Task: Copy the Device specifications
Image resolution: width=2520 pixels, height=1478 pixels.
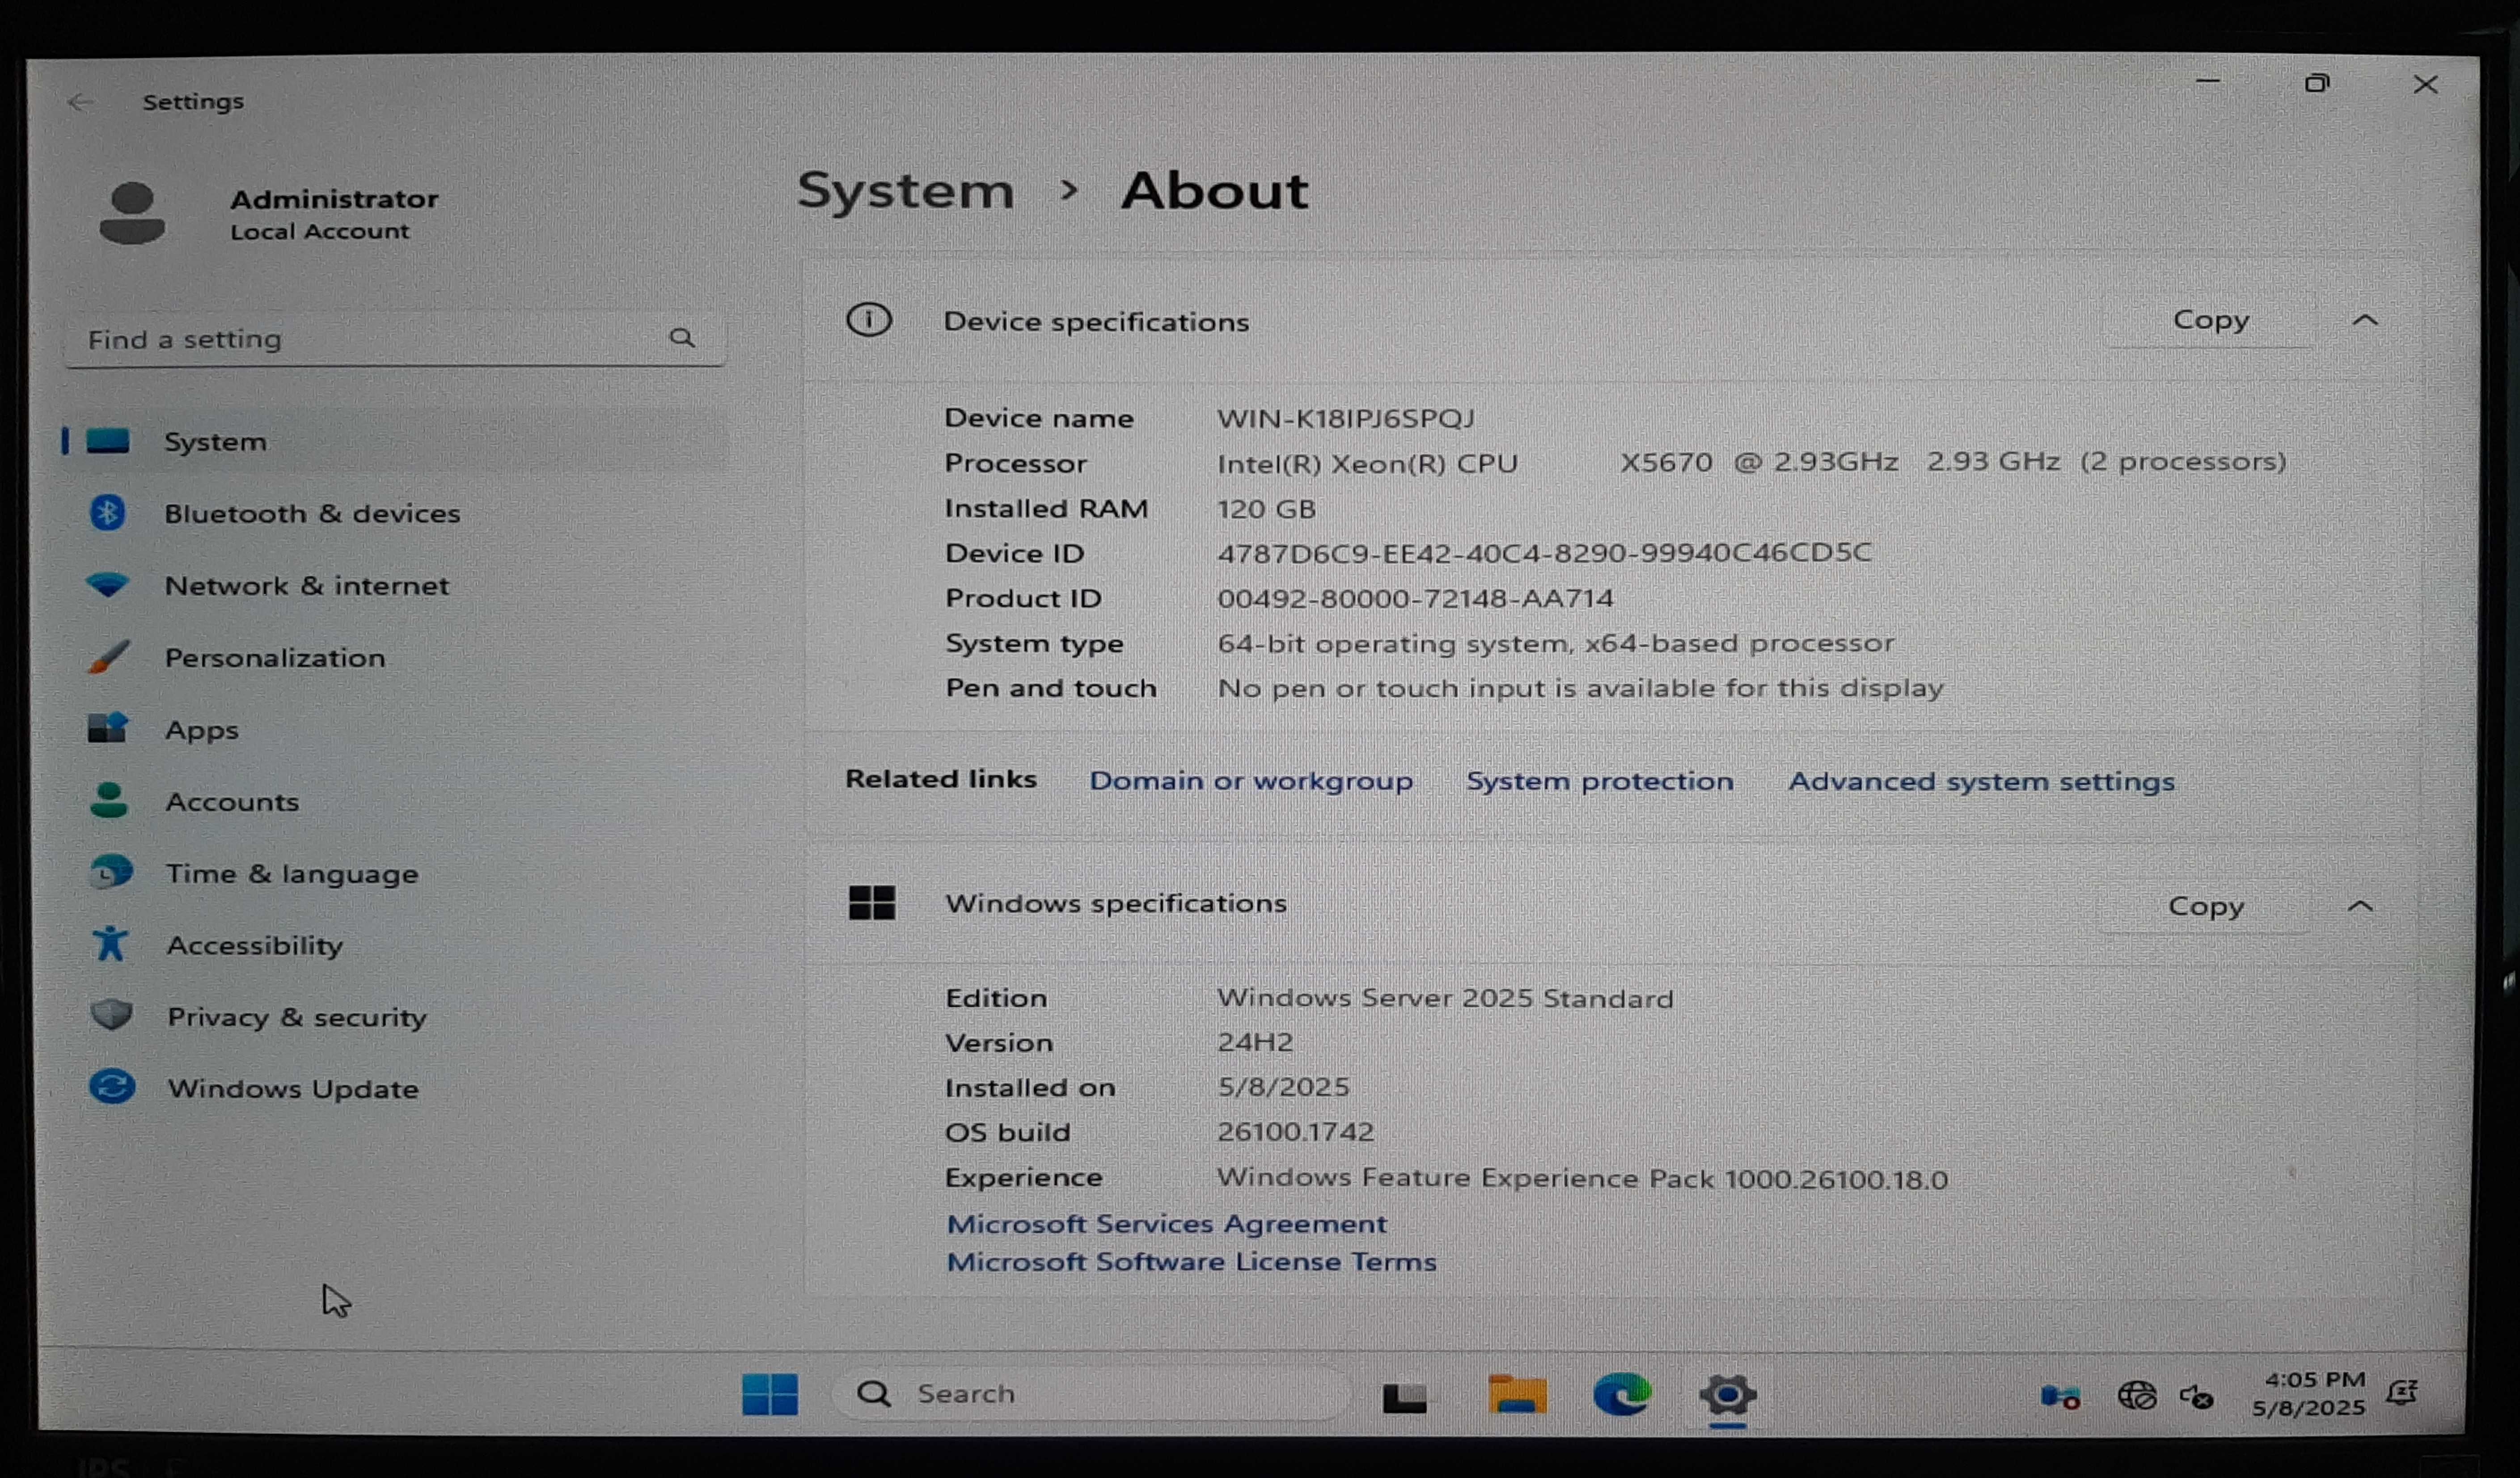Action: tap(2210, 320)
